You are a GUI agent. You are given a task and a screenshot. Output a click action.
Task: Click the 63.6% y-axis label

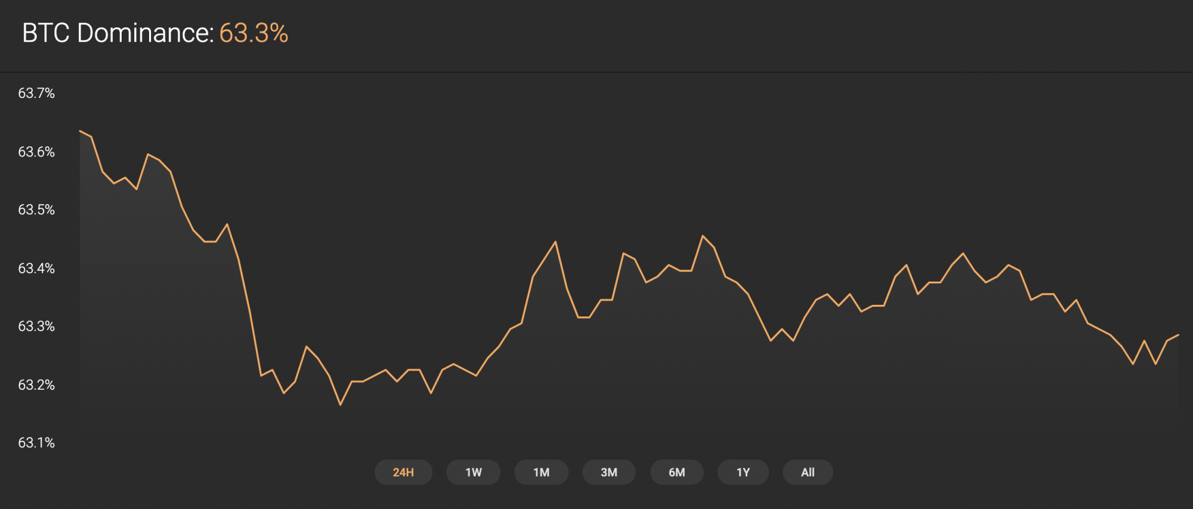(36, 152)
